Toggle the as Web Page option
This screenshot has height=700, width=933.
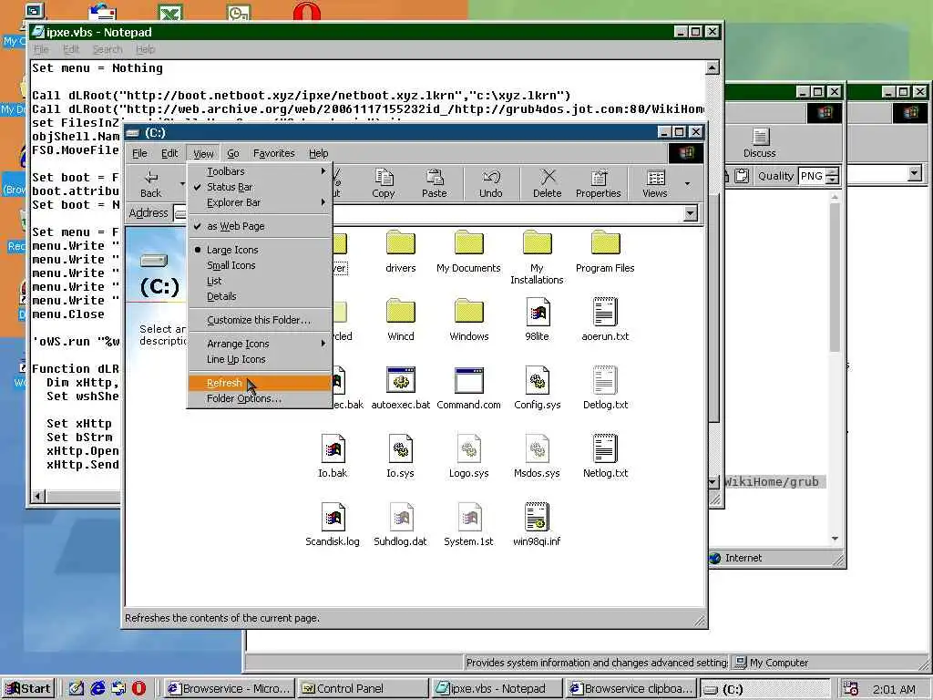[x=260, y=226]
